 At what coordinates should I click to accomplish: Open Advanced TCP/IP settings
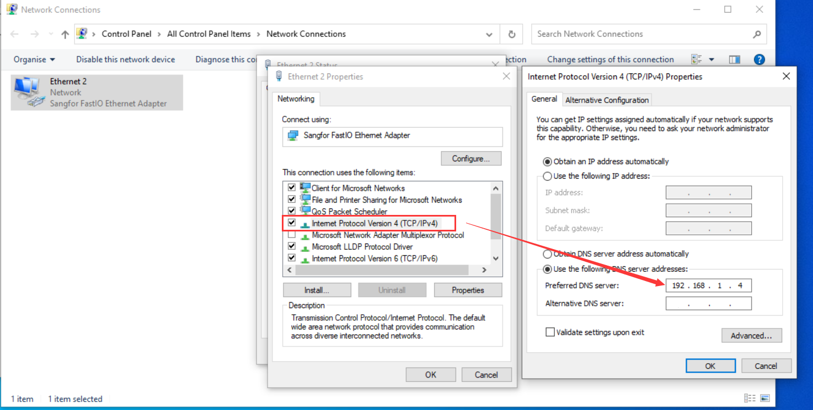(751, 336)
